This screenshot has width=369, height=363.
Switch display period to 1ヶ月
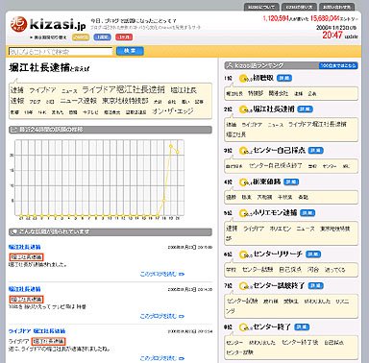(x=124, y=37)
